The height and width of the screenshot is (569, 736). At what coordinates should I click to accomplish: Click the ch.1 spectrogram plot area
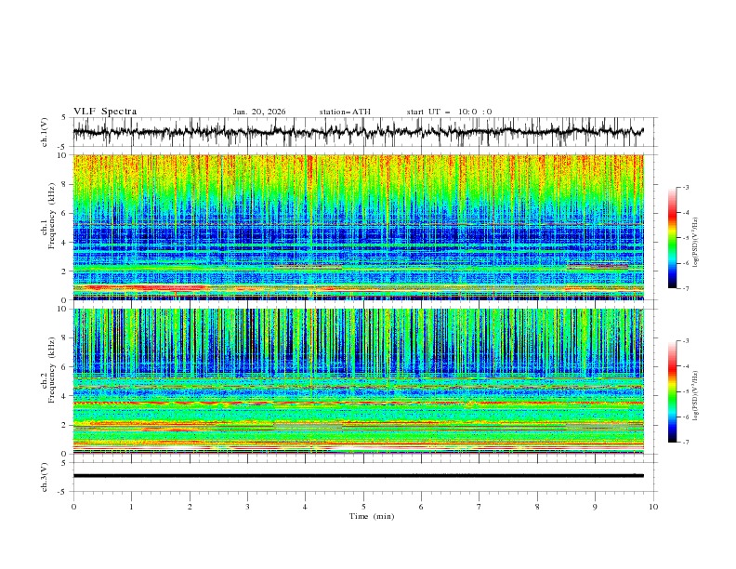[358, 227]
